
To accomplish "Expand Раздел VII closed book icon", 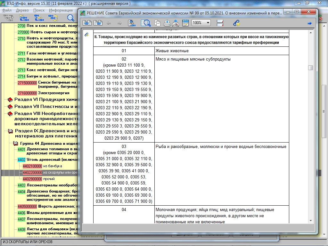I will coord(10,107).
